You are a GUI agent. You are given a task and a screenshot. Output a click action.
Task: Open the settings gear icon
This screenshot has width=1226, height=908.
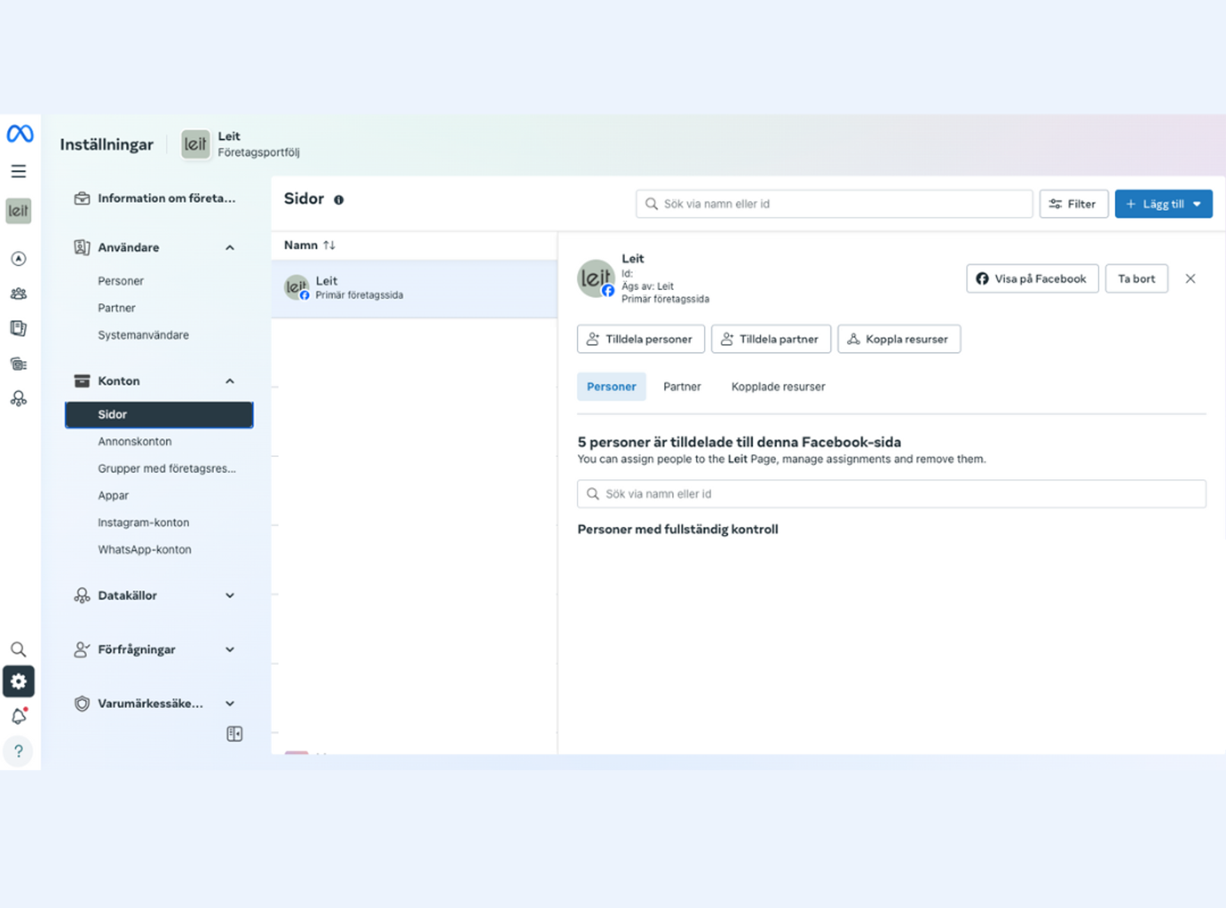[19, 681]
